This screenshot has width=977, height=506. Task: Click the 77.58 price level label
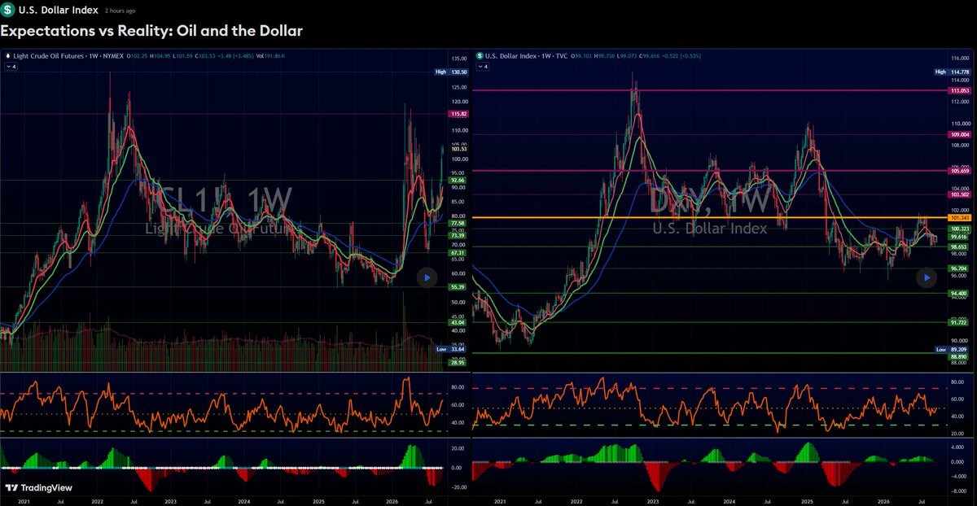tap(458, 223)
